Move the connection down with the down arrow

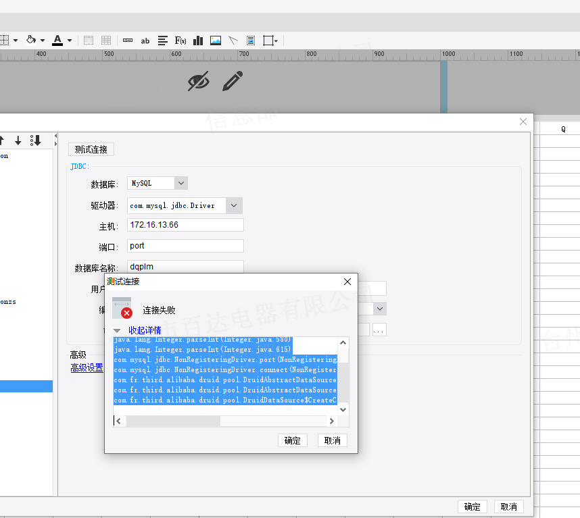[x=18, y=140]
